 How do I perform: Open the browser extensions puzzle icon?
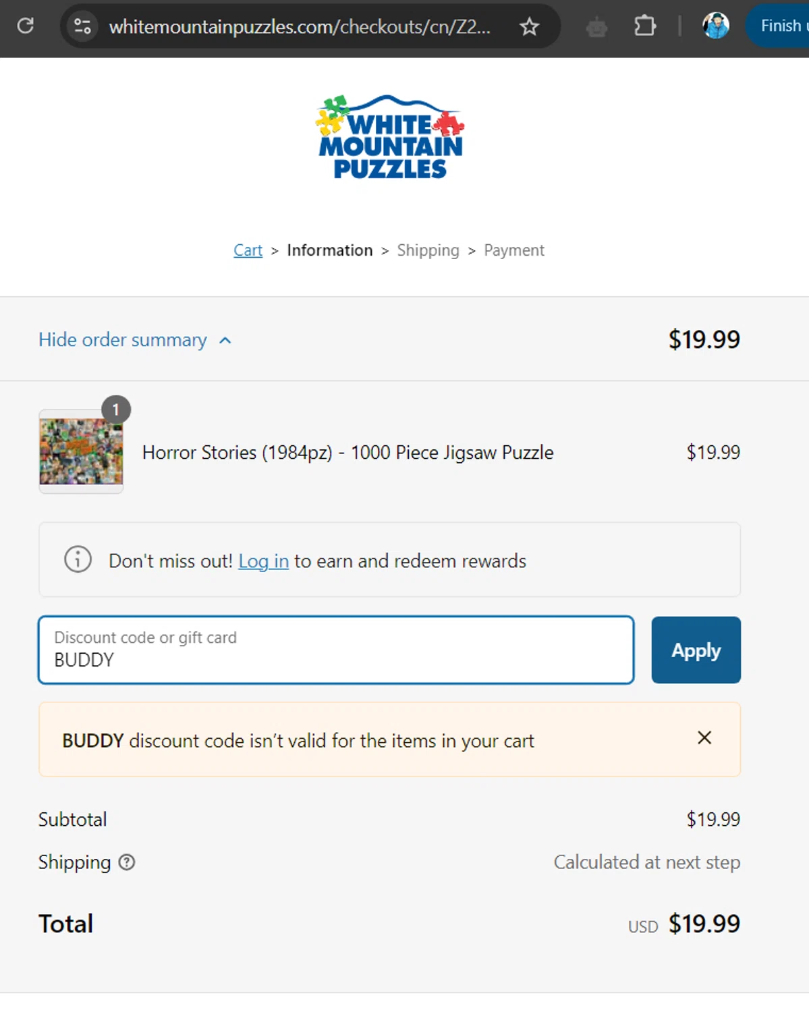[645, 26]
